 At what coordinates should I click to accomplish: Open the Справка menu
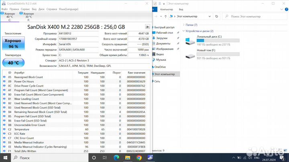52,9
